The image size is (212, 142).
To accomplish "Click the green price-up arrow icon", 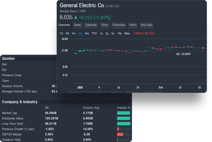I will [76, 17].
